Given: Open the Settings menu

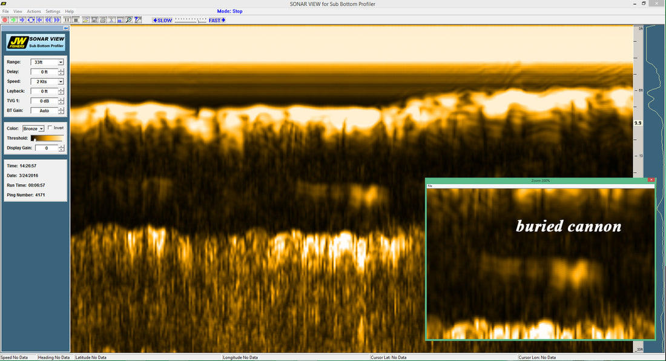Looking at the screenshot, I should 53,12.
